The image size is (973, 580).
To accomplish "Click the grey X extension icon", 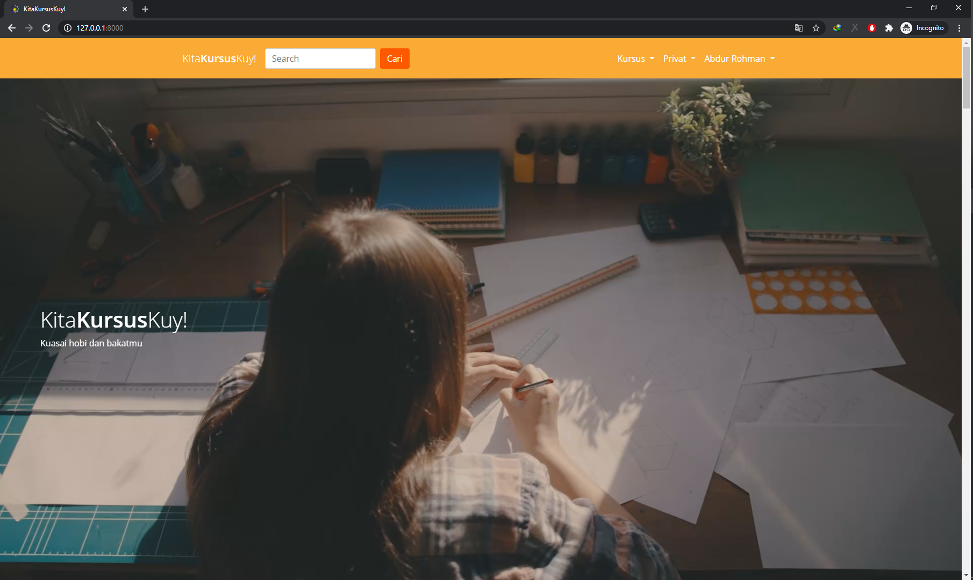I will (855, 28).
